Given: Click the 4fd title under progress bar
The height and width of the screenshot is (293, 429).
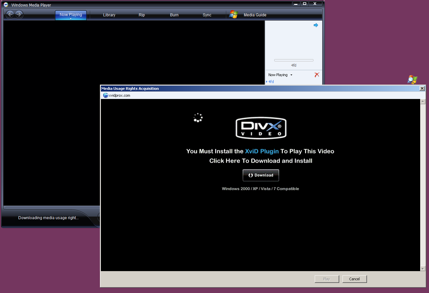Looking at the screenshot, I should click(294, 65).
